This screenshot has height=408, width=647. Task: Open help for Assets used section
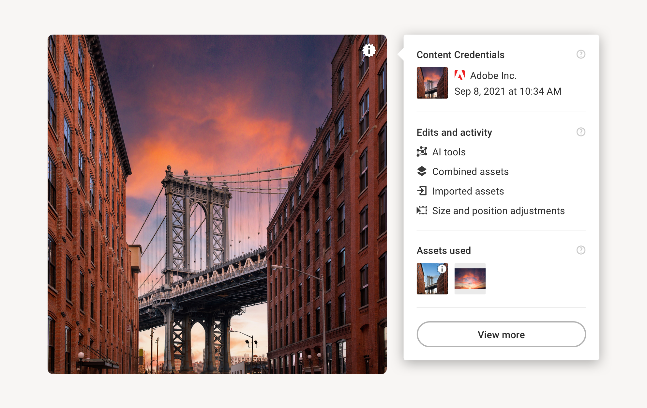click(580, 250)
